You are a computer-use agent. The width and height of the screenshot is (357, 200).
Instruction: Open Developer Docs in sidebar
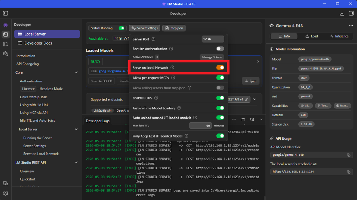(x=47, y=43)
